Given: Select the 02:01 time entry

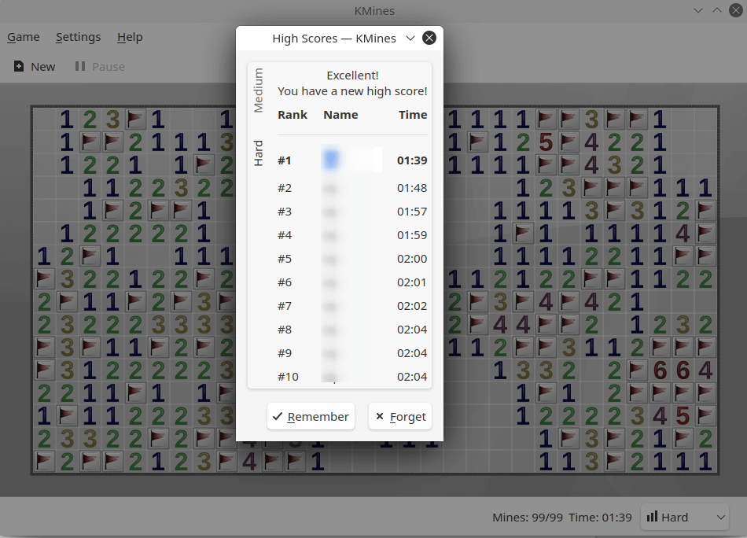Looking at the screenshot, I should pyautogui.click(x=412, y=282).
